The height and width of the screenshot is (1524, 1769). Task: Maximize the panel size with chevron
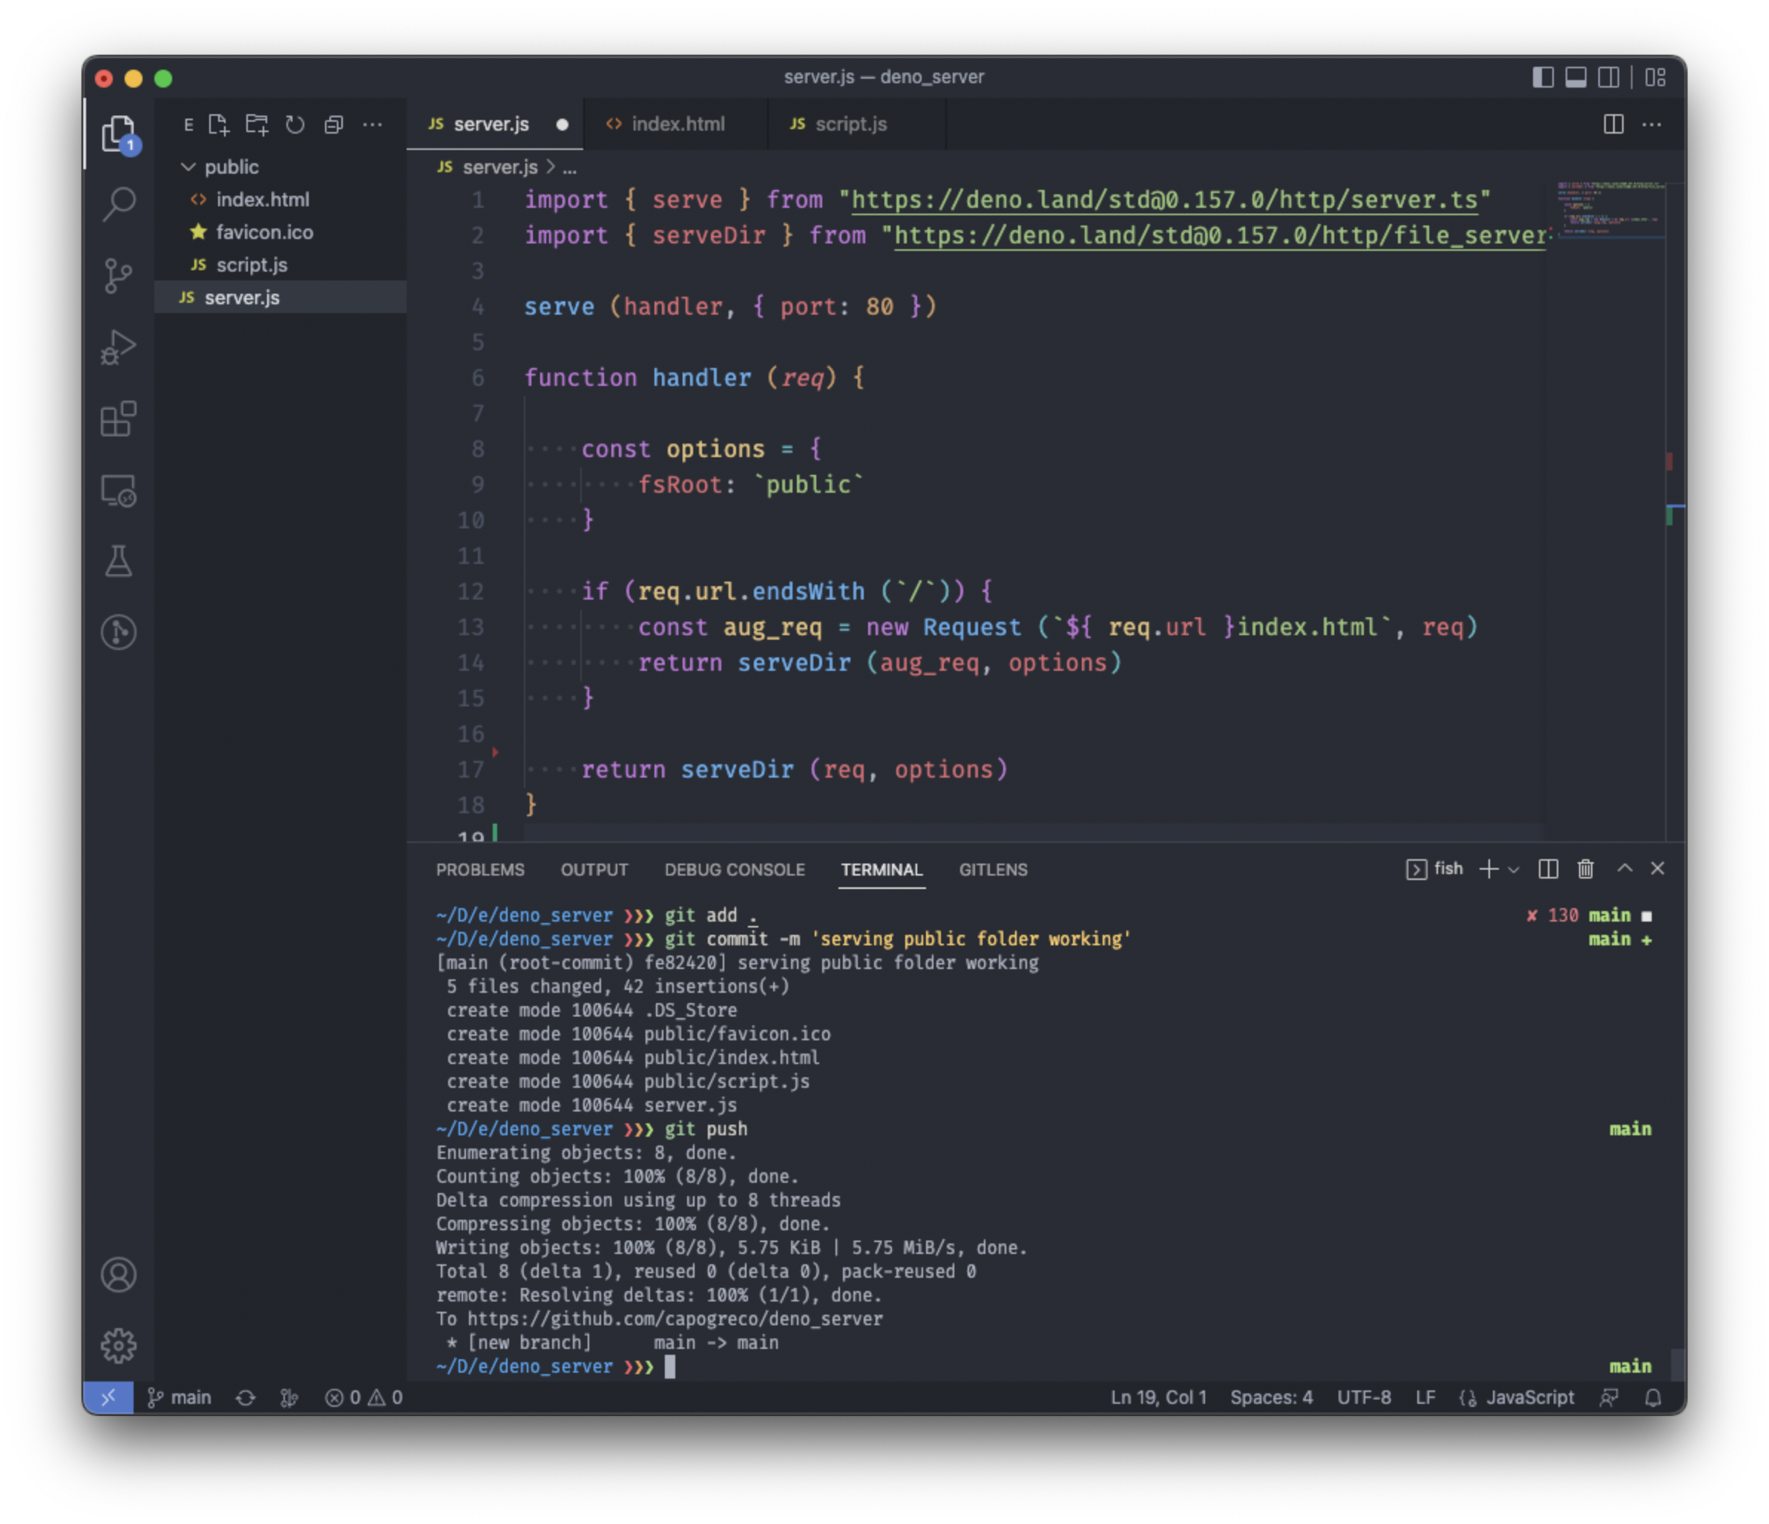pyautogui.click(x=1625, y=868)
